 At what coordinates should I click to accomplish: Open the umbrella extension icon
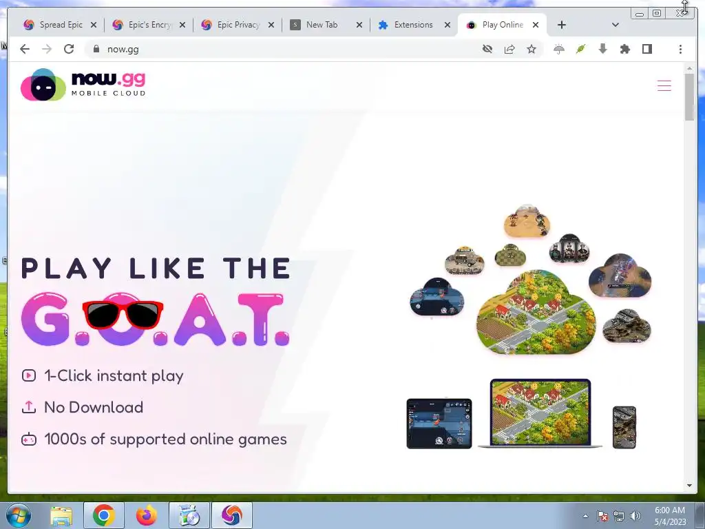(559, 49)
